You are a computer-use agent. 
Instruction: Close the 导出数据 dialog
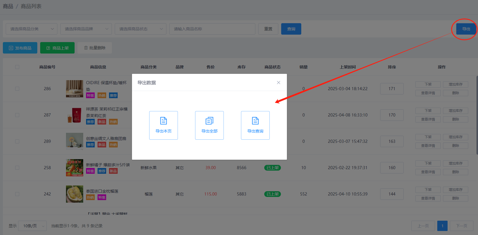coord(278,82)
